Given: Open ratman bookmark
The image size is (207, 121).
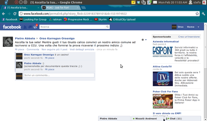Looking at the screenshot, I should (x=55, y=19).
